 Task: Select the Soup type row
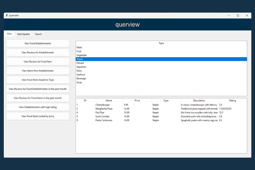pyautogui.click(x=161, y=82)
